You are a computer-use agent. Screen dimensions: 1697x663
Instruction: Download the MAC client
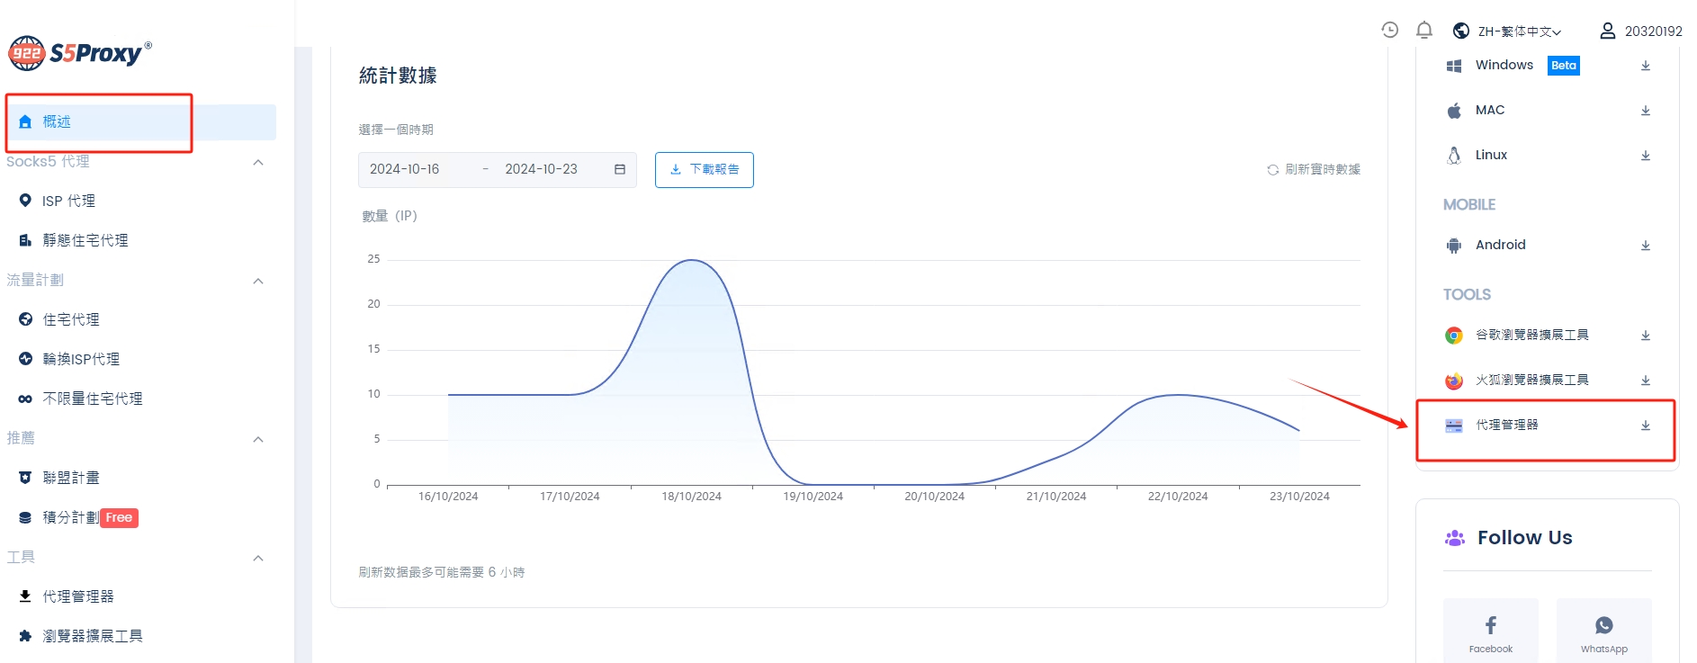pyautogui.click(x=1645, y=111)
